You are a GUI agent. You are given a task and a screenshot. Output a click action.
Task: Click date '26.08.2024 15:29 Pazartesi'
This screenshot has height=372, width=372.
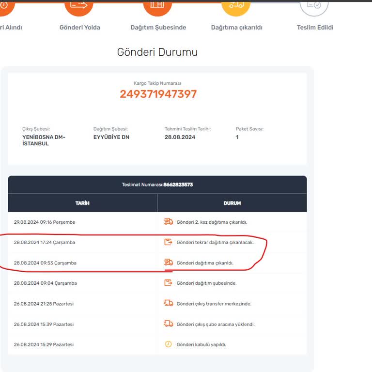(44, 344)
